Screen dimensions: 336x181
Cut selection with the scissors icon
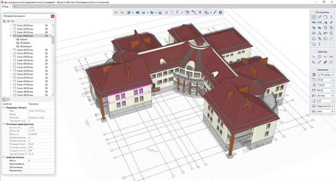point(166,13)
